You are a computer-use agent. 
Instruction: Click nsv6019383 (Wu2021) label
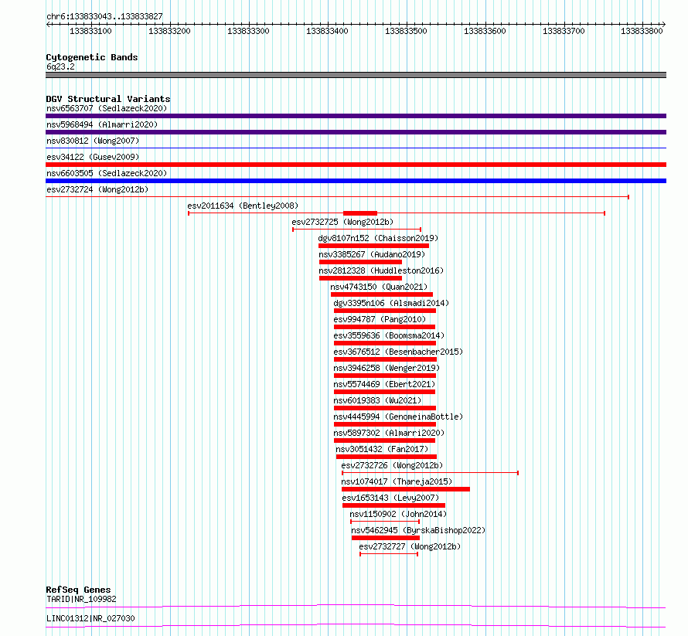[x=377, y=400]
